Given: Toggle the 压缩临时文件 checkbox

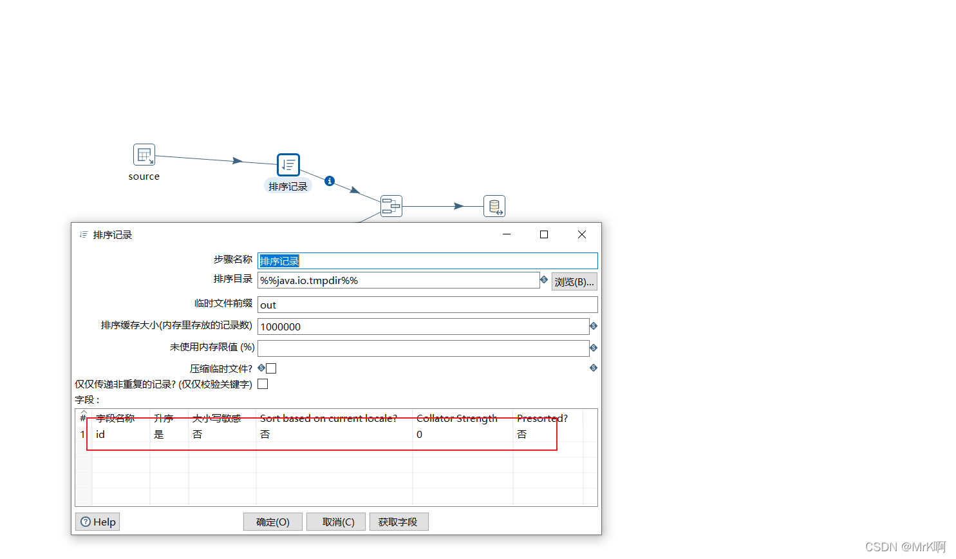Looking at the screenshot, I should [271, 368].
